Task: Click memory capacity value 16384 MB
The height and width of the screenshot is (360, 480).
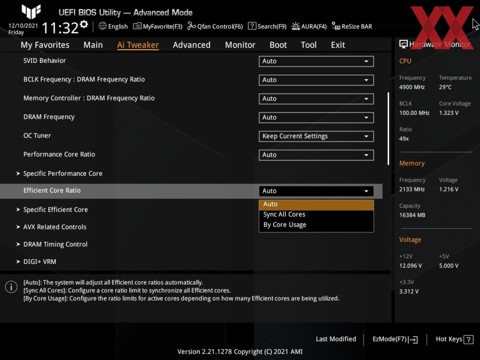Action: [x=412, y=215]
